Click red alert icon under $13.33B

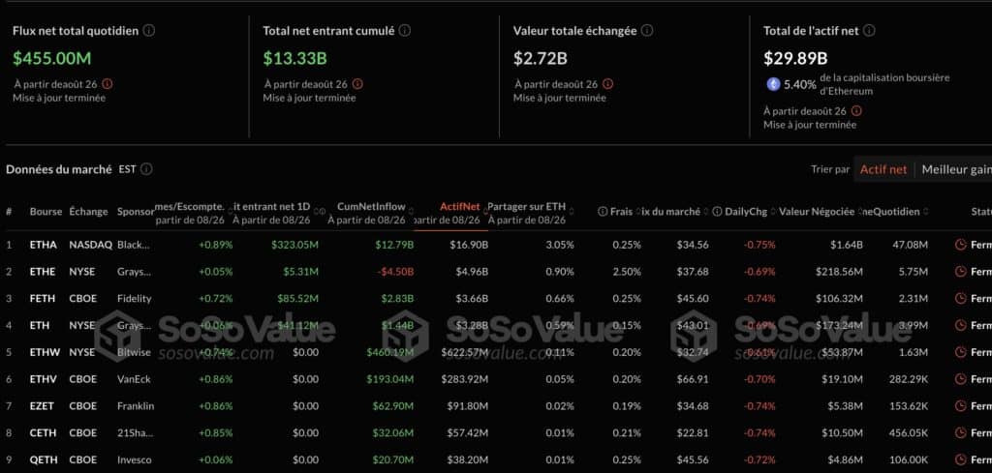[357, 84]
